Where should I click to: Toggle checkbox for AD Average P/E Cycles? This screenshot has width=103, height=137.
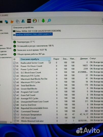click(15, 98)
